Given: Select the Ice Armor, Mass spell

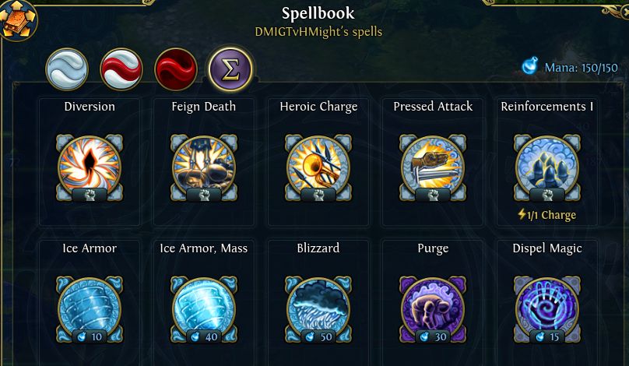Looking at the screenshot, I should [204, 309].
